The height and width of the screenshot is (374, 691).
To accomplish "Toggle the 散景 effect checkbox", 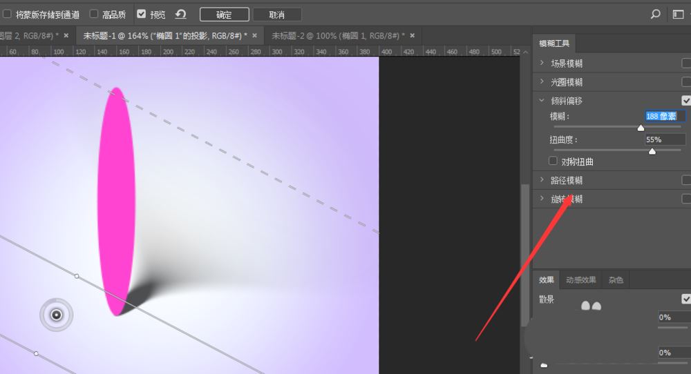I will 686,299.
